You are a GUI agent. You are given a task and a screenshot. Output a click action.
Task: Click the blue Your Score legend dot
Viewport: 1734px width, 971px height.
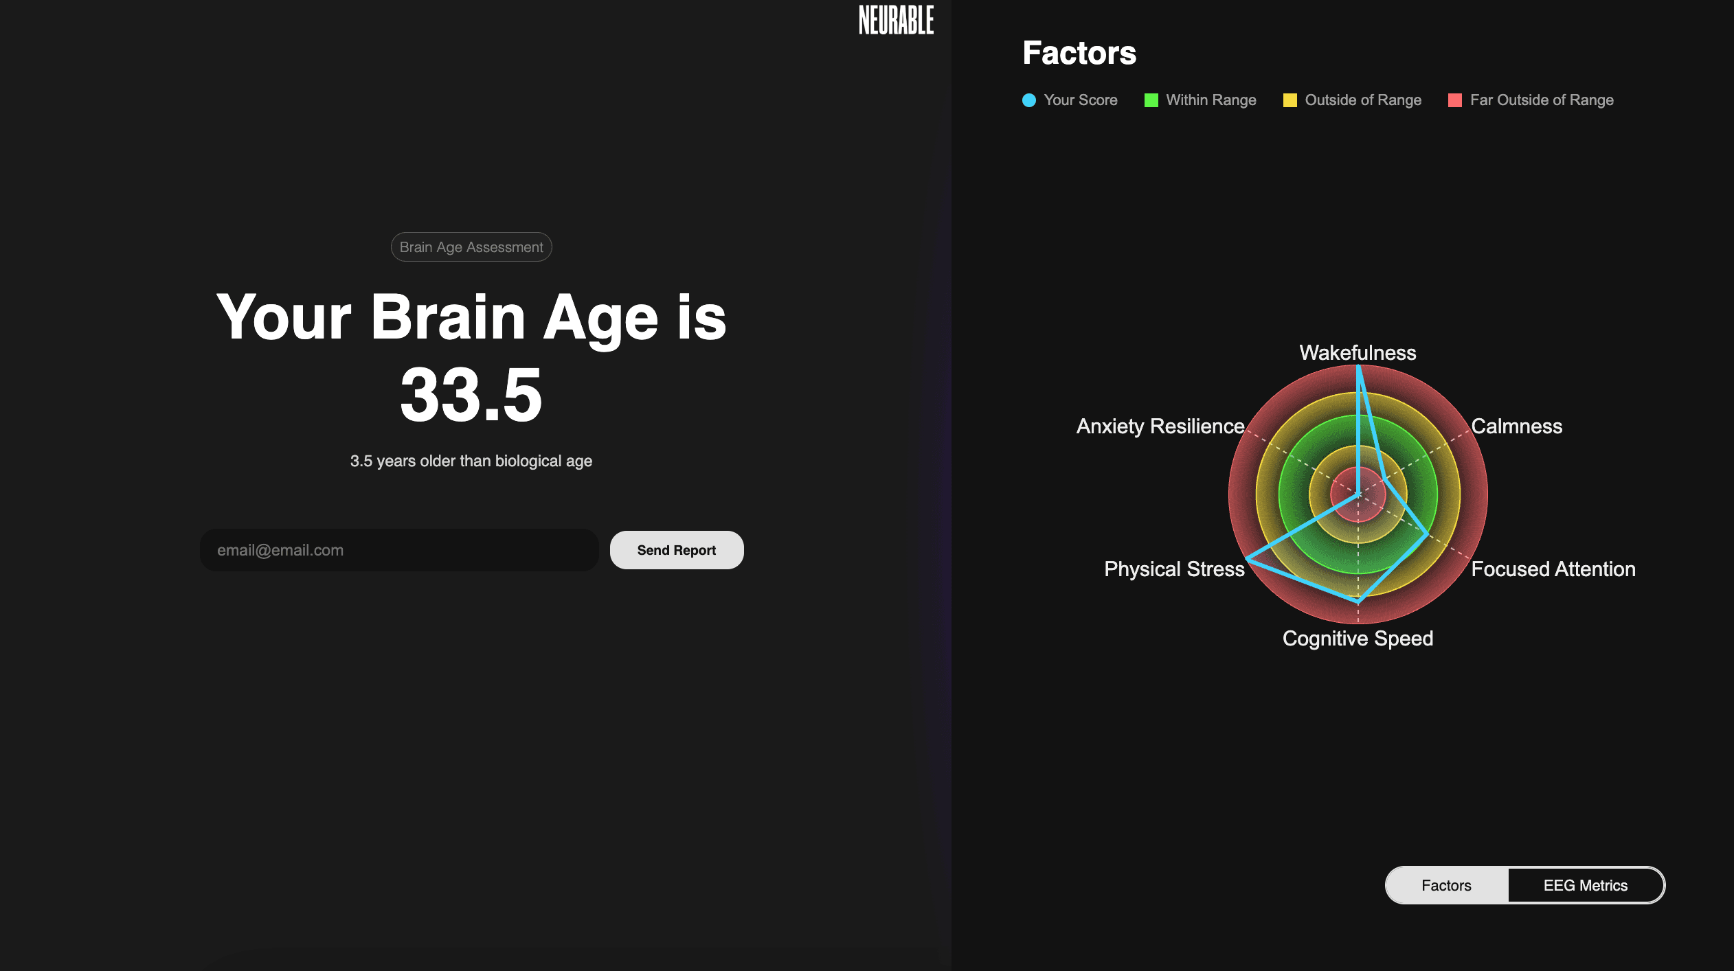pyautogui.click(x=1028, y=100)
